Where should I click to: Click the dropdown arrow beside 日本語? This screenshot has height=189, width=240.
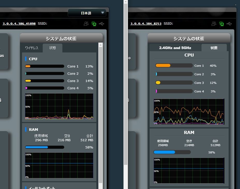coord(103,13)
